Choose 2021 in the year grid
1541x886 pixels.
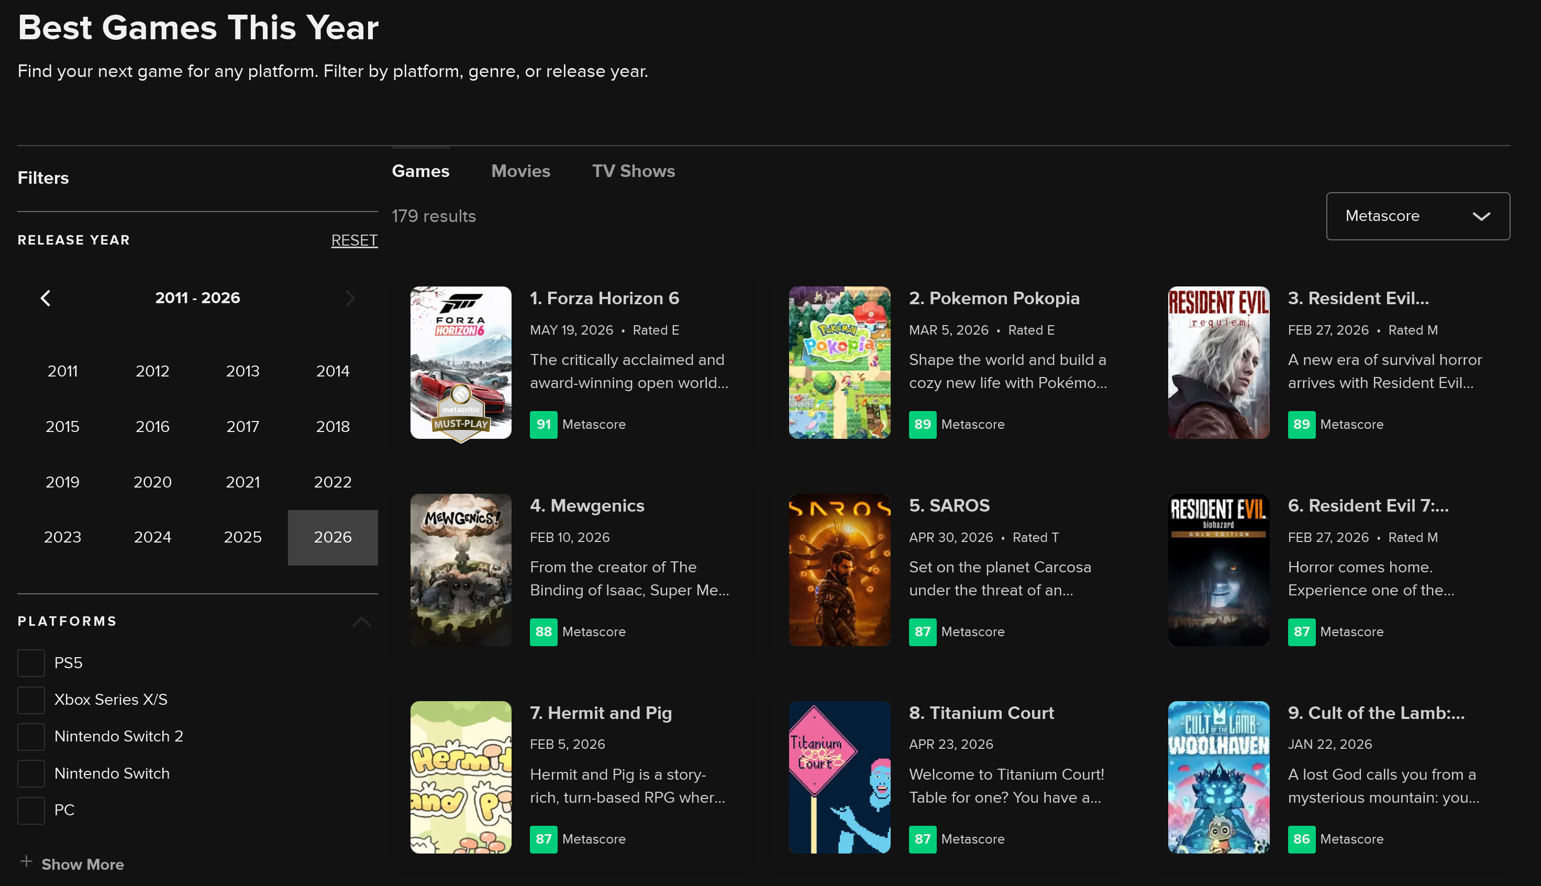point(243,483)
